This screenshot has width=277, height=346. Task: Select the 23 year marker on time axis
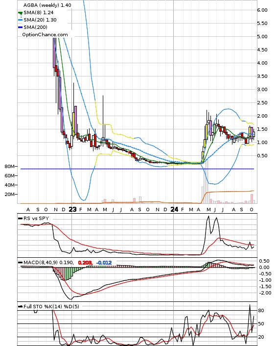72,209
